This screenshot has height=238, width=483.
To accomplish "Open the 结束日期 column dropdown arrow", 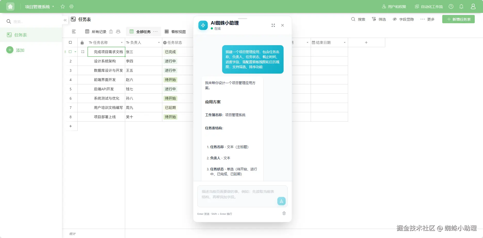I will (345, 43).
